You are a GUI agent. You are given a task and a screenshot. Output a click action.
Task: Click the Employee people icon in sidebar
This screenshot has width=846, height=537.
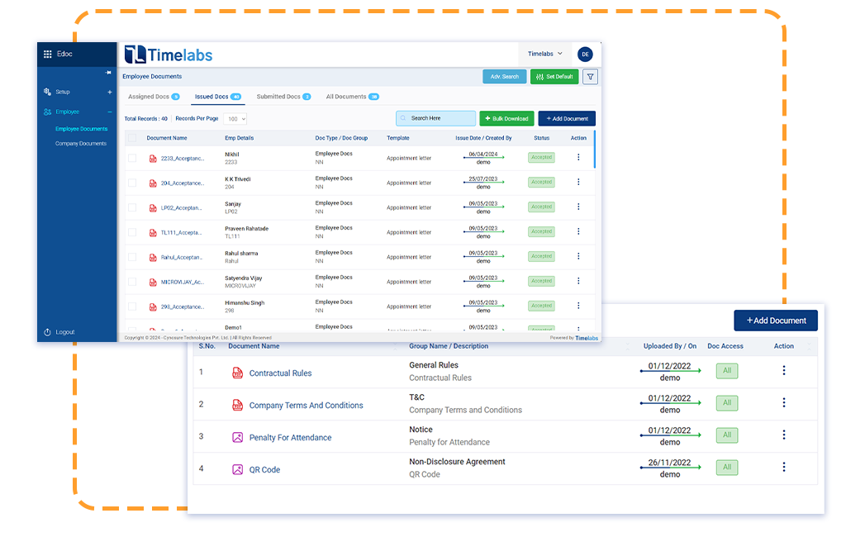pyautogui.click(x=47, y=112)
